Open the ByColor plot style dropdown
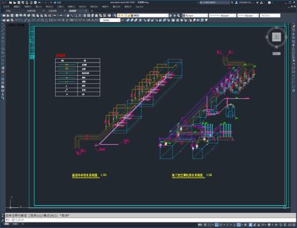The image size is (297, 228). pyautogui.click(x=270, y=16)
